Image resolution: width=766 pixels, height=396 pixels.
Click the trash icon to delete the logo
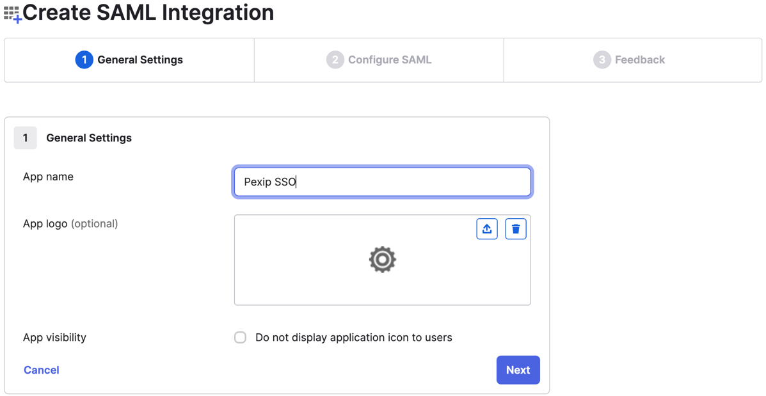tap(516, 229)
